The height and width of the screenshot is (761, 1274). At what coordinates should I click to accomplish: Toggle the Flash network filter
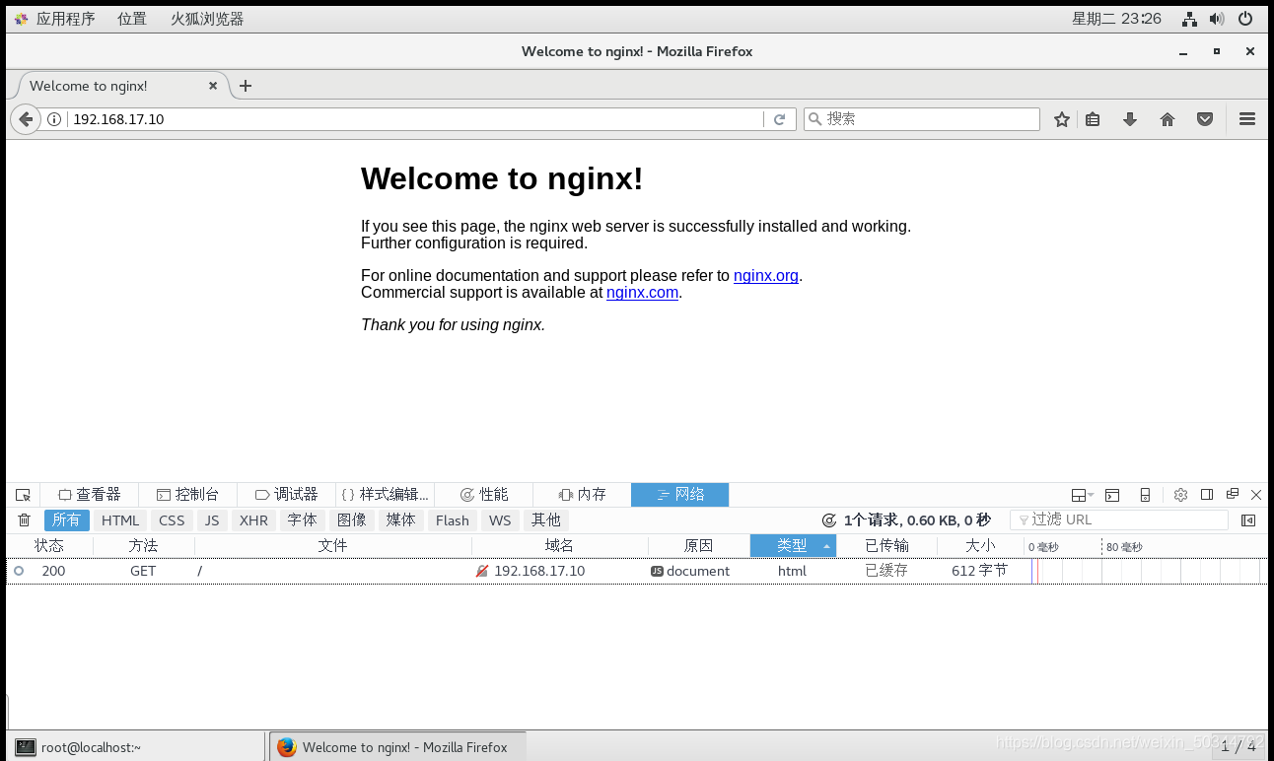tap(453, 520)
